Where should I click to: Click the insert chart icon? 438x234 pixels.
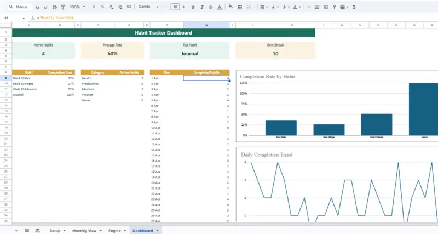click(x=326, y=7)
